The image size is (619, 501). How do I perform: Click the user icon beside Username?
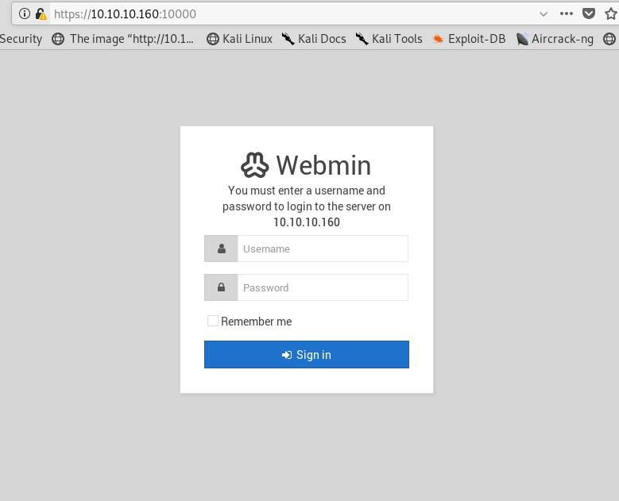(221, 249)
